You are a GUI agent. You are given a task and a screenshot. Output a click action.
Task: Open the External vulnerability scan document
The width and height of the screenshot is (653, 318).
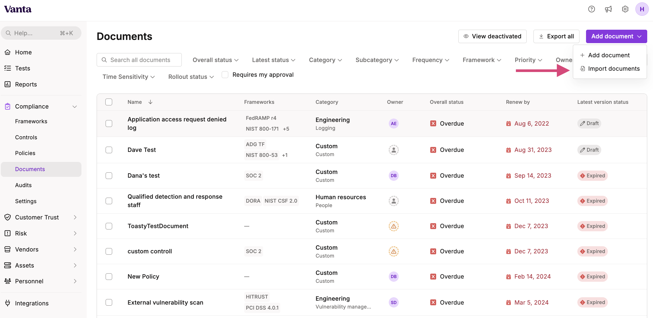(165, 302)
